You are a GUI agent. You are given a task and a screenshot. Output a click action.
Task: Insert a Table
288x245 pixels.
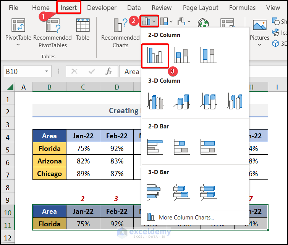coord(83,29)
